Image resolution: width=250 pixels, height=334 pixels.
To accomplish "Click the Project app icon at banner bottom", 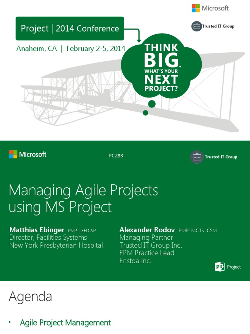I will (220, 267).
